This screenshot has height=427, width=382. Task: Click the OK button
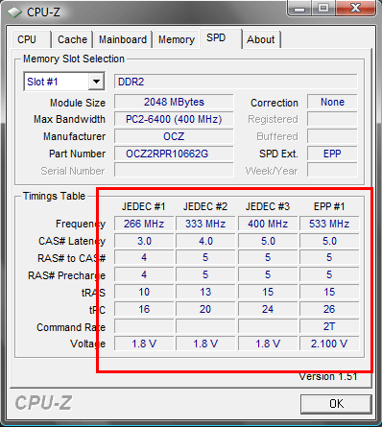[x=336, y=404]
